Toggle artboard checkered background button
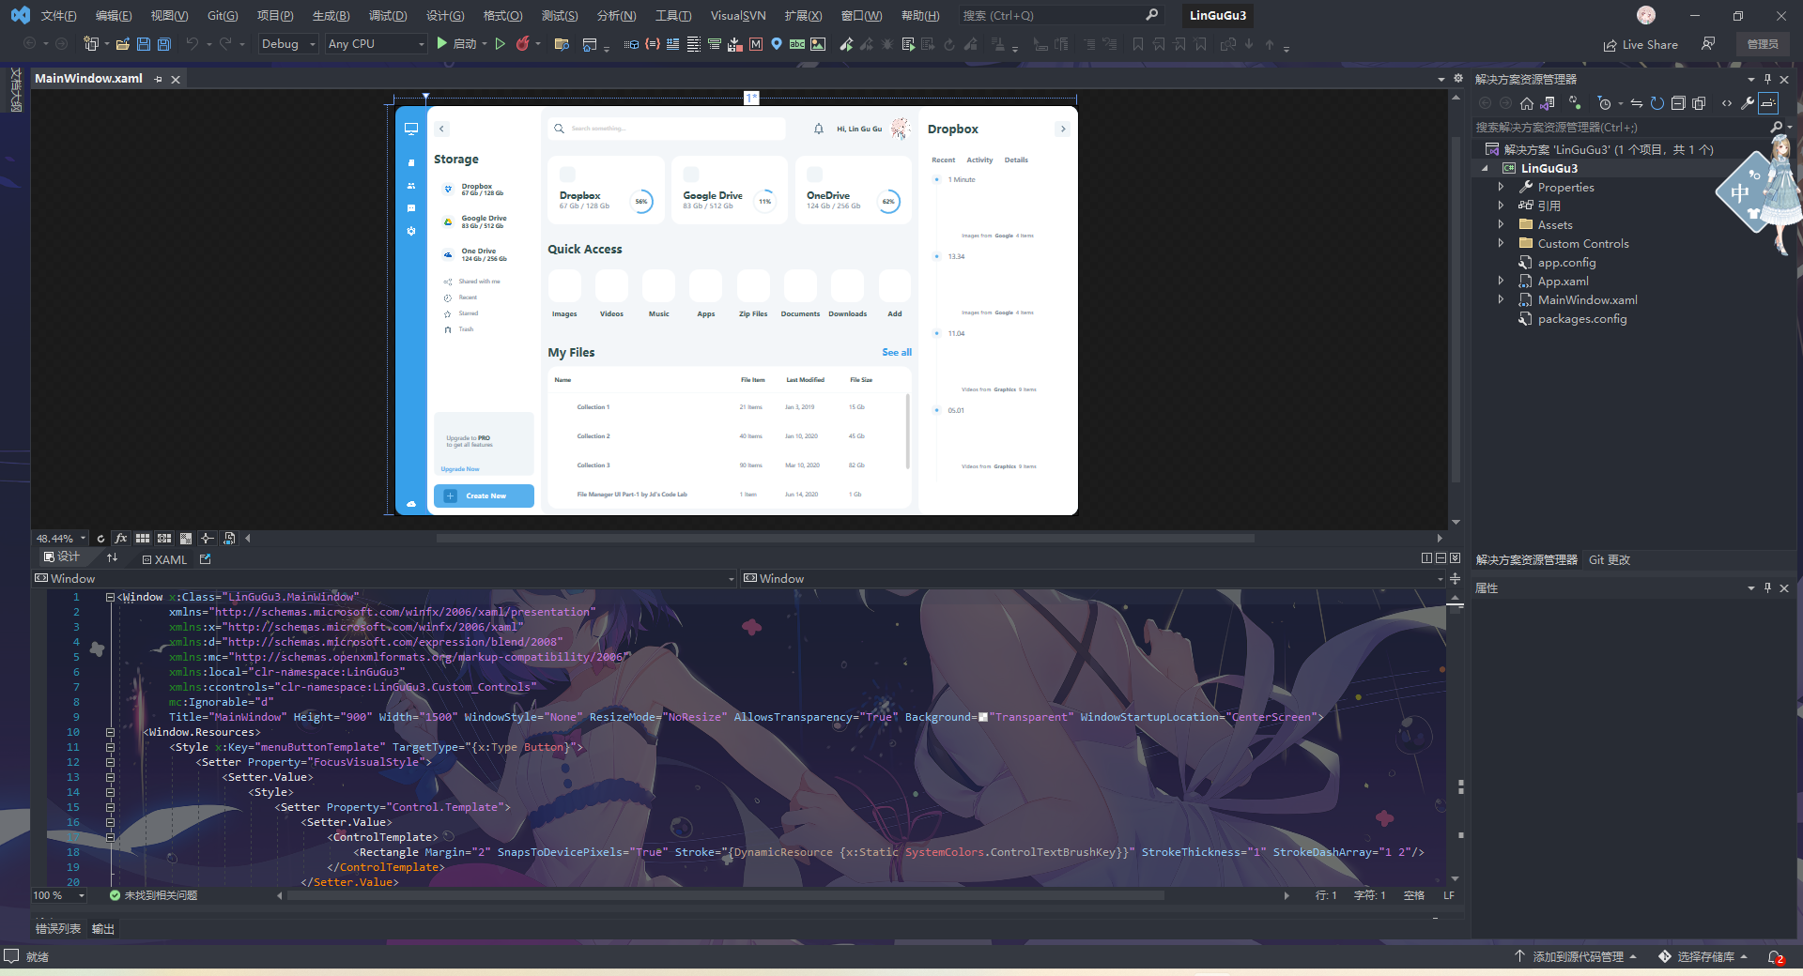The height and width of the screenshot is (976, 1803). [186, 539]
